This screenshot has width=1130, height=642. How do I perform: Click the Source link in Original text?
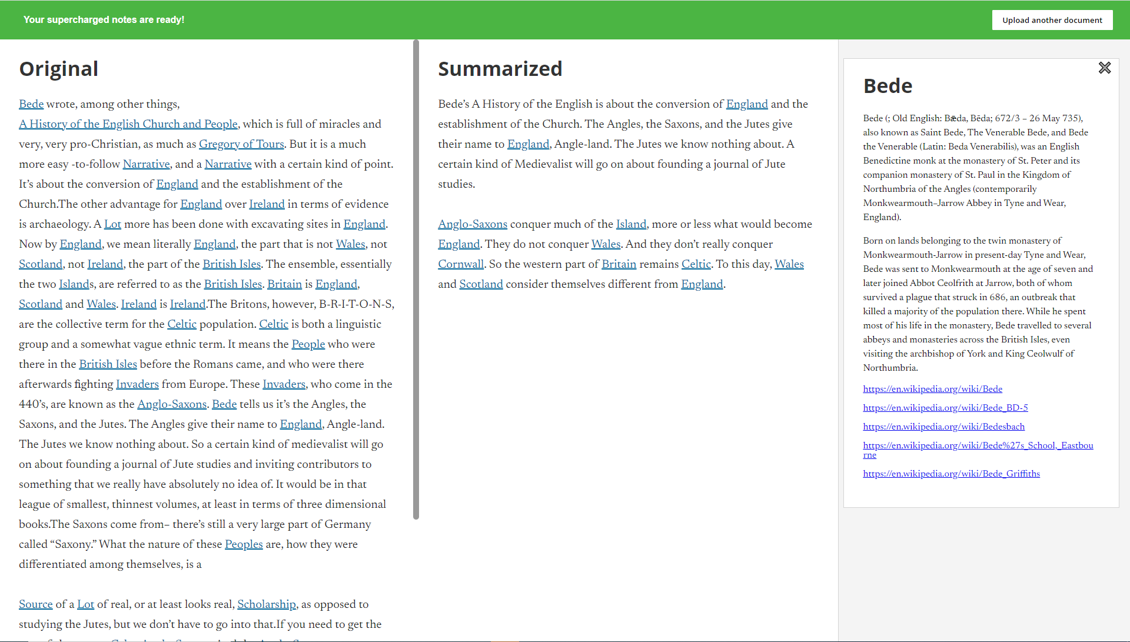pyautogui.click(x=35, y=604)
